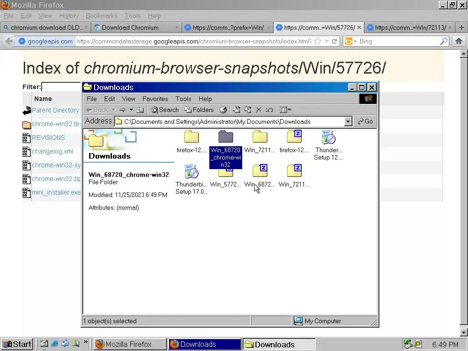
Task: Open the mini_installer.exe link
Action: pyautogui.click(x=56, y=192)
